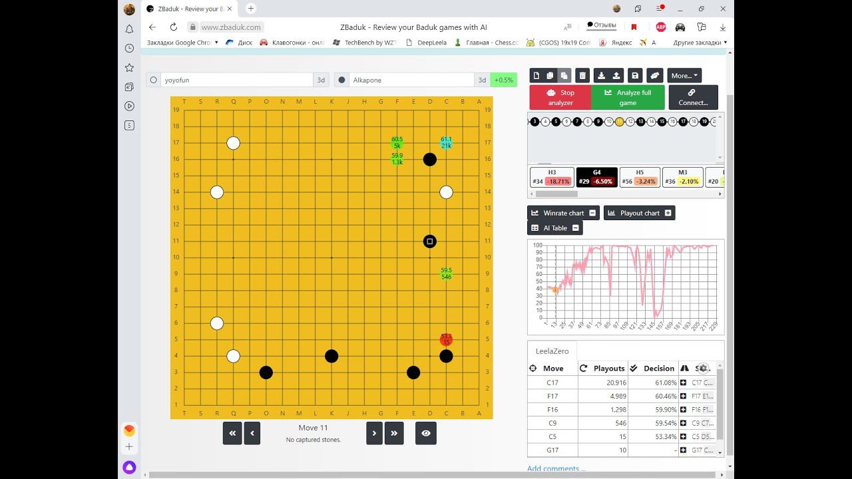Screen dimensions: 852x479
Task: Click move 12 in the move tree
Action: click(x=630, y=122)
